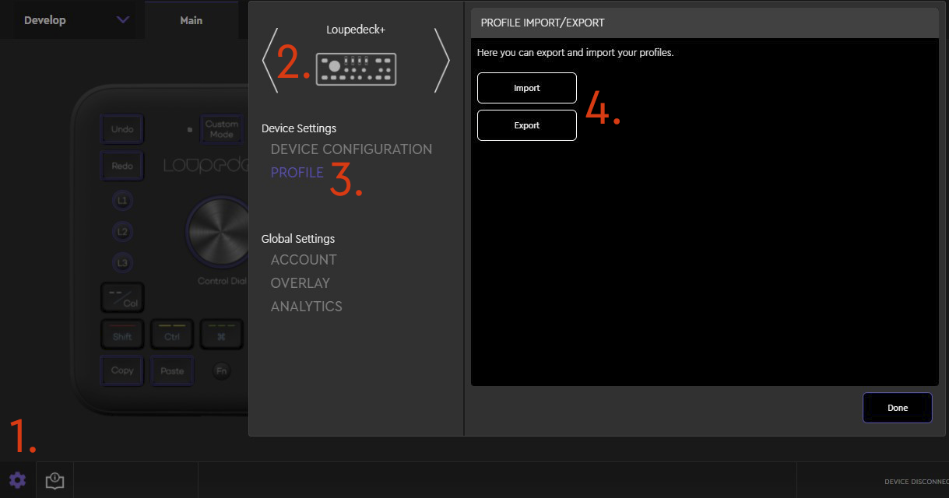949x498 pixels.
Task: Select the L1 round button
Action: [122, 201]
